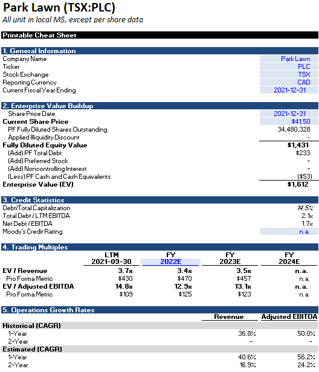319x372 pixels.
Task: Select the LTM EV / Adjusted EBITDA 14.8x value
Action: (124, 286)
